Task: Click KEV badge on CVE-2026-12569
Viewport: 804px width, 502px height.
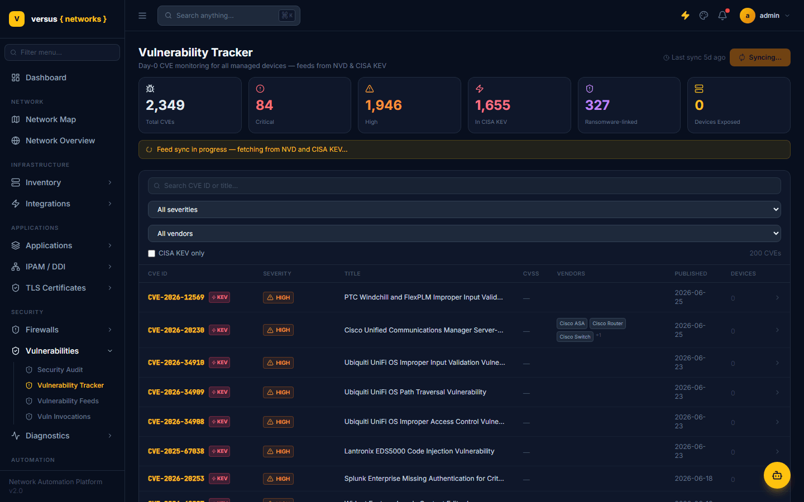Action: [219, 297]
